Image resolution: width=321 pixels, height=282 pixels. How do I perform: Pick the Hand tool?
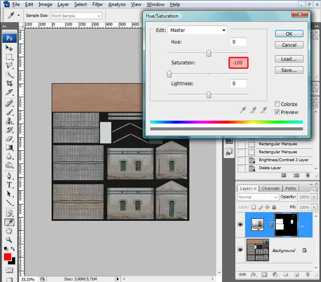pos(9,231)
